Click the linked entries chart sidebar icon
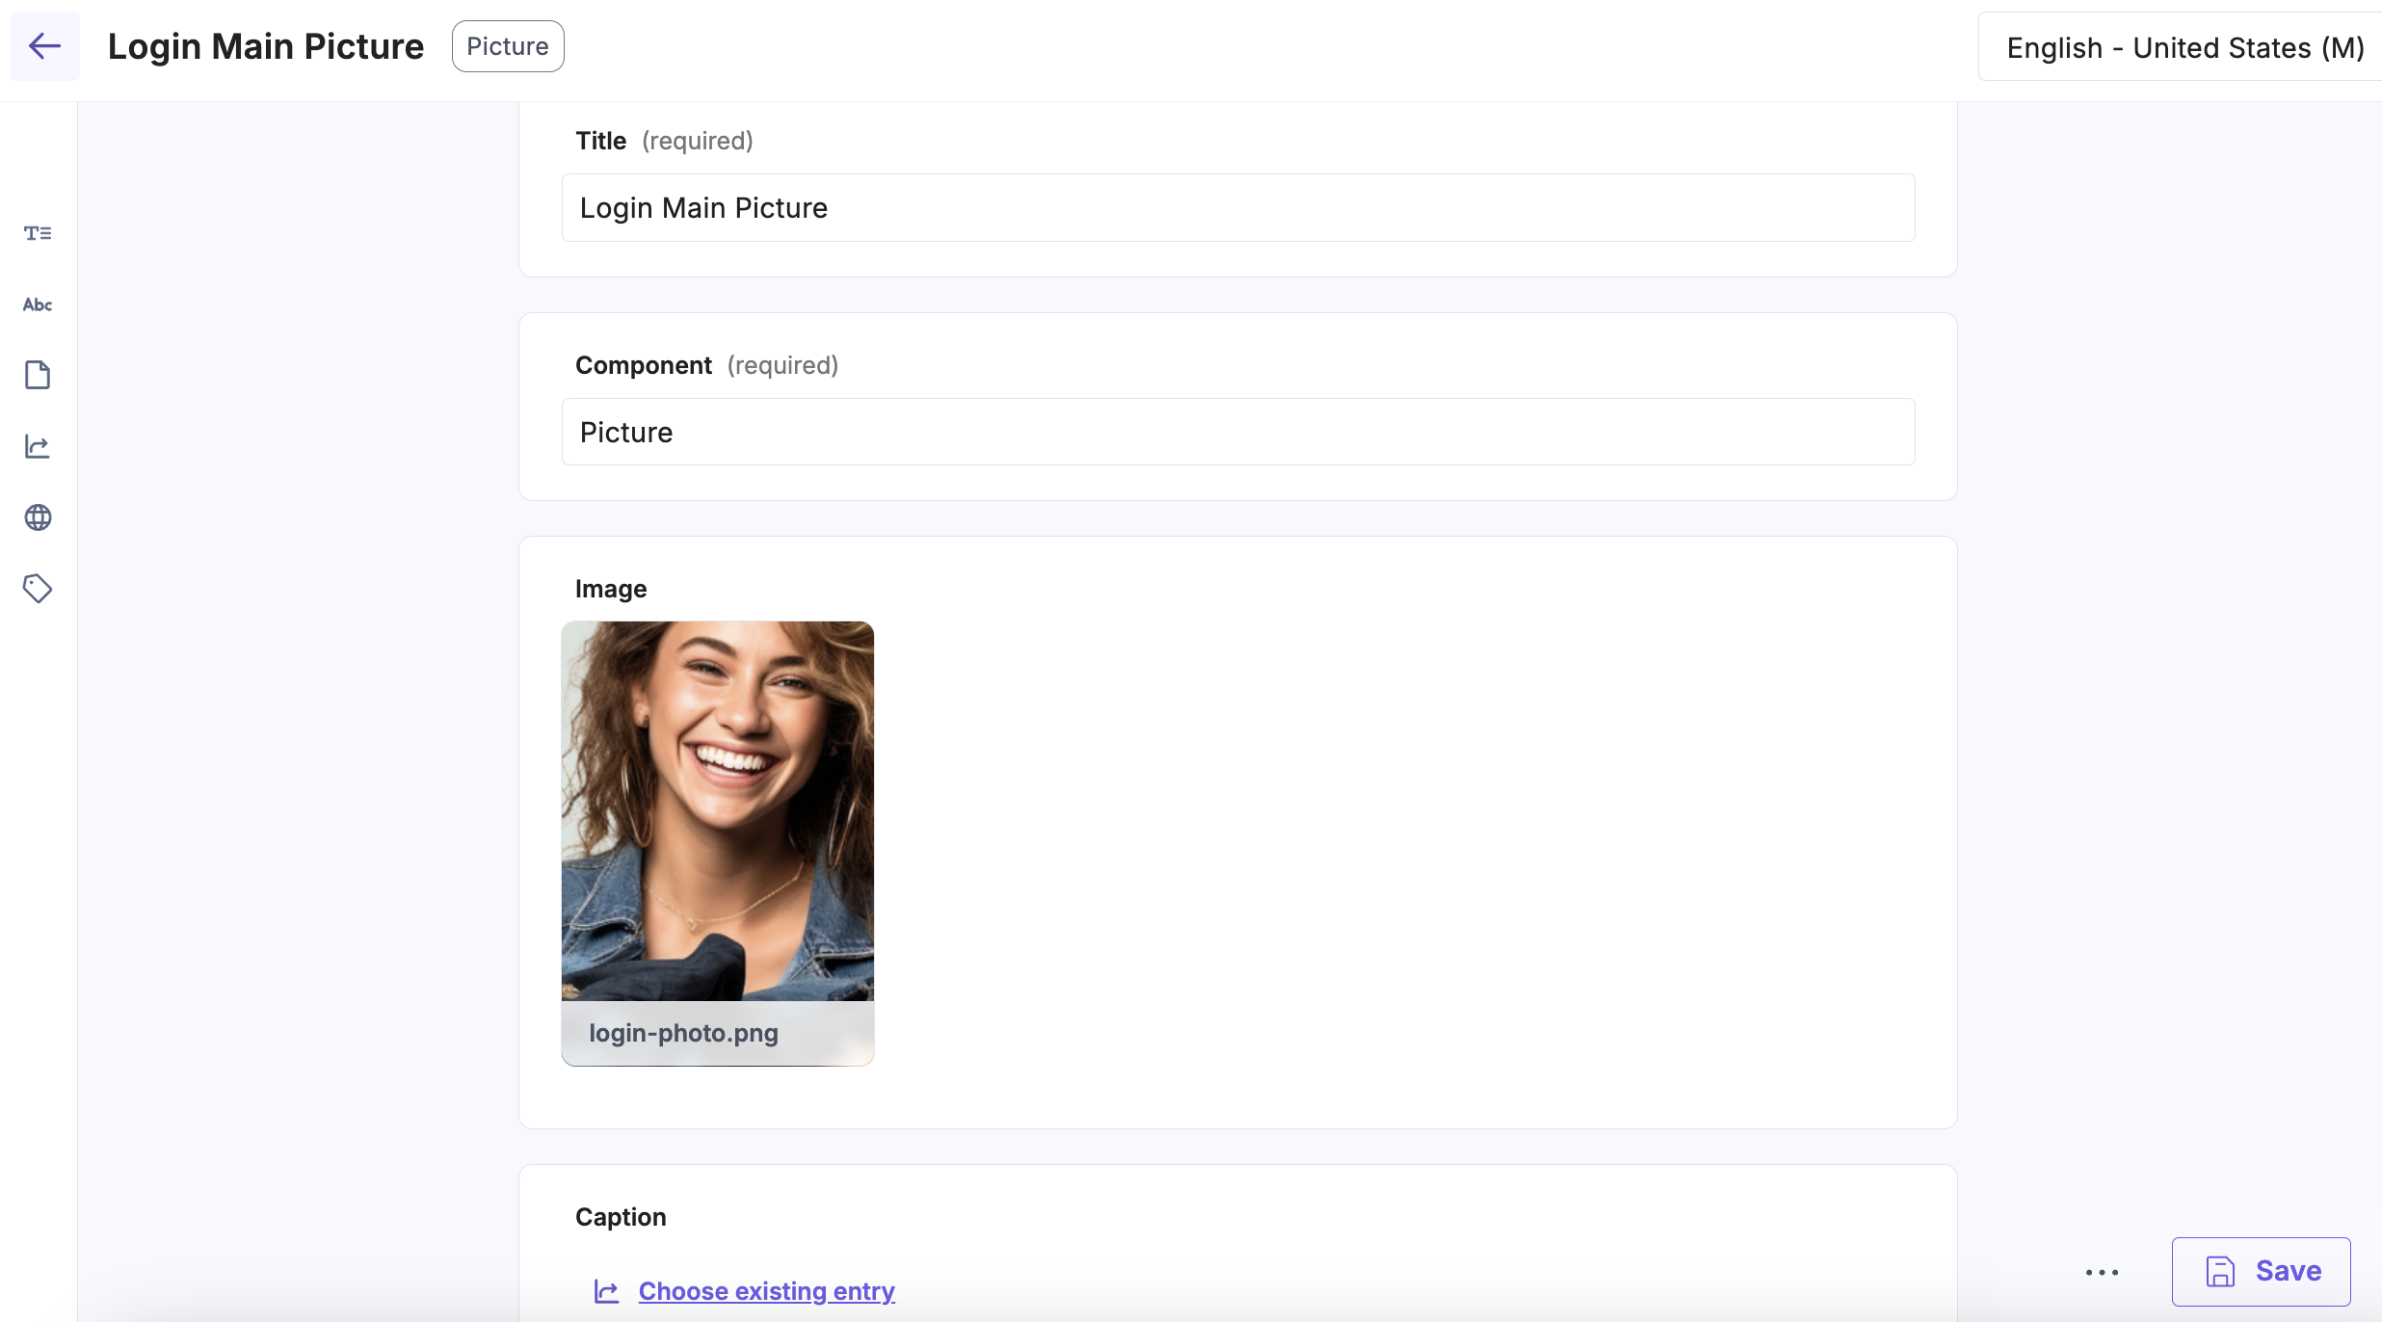2382x1322 pixels. [38, 446]
